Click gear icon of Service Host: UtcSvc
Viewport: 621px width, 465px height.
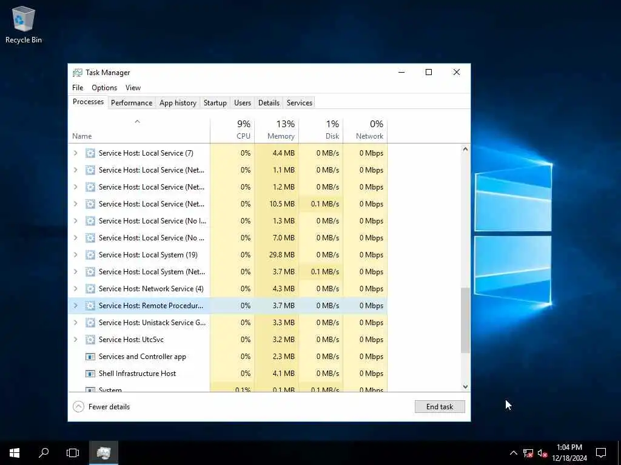point(90,340)
